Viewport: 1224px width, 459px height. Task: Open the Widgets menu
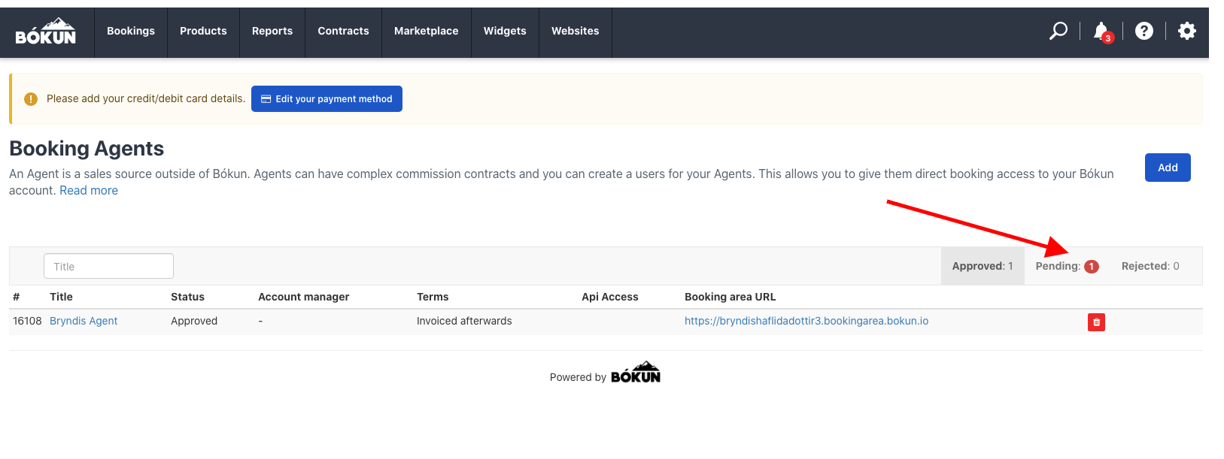(x=505, y=32)
